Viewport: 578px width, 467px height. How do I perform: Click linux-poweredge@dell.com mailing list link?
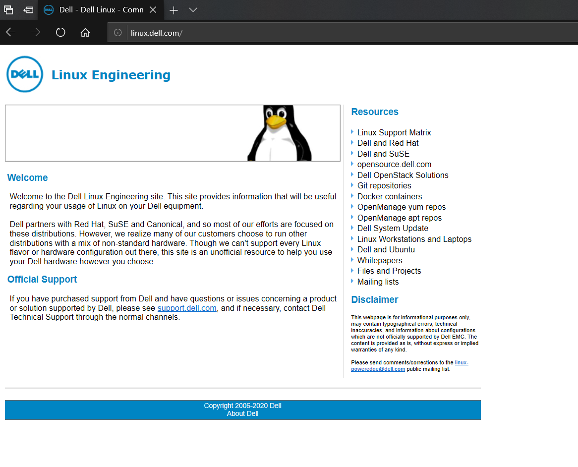[x=378, y=369]
